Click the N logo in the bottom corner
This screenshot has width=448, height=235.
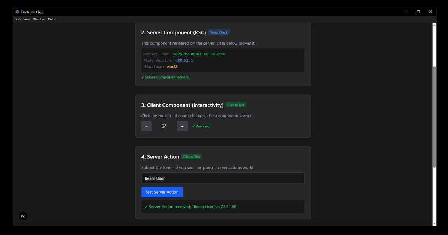point(23,216)
